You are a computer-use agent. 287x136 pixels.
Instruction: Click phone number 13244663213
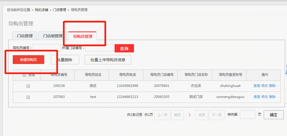[x=127, y=97]
